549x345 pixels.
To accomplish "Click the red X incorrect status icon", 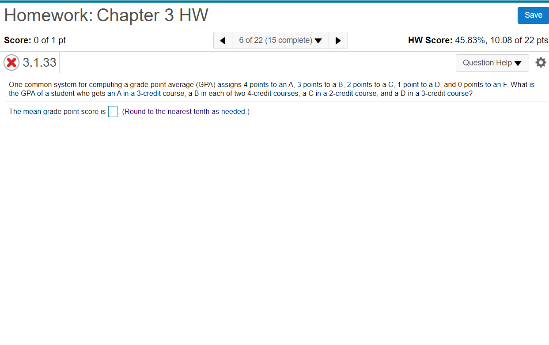I will [11, 63].
